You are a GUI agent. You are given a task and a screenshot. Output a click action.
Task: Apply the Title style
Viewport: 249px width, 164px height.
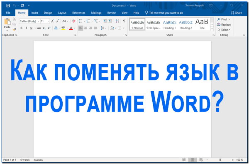click(x=202, y=24)
